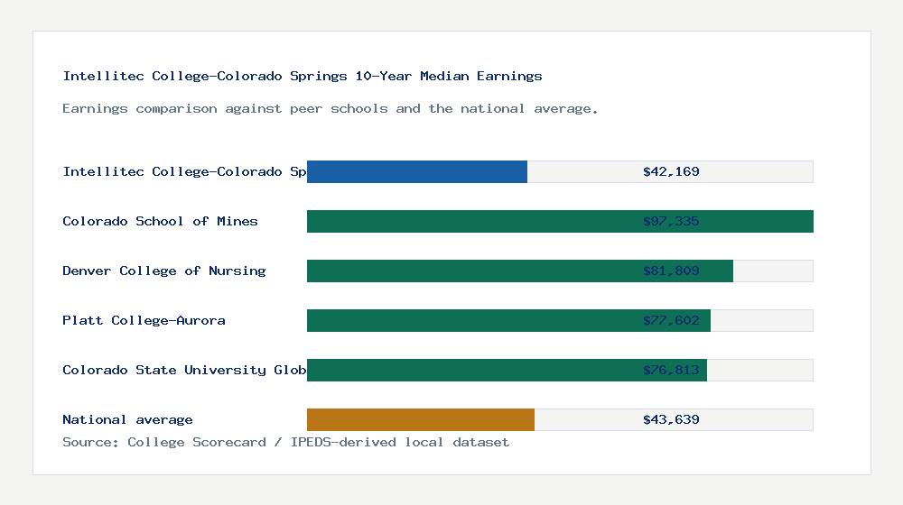This screenshot has height=505, width=903.
Task: Select the 'Intellitec College-Colorado Sp' row label
Action: (184, 171)
